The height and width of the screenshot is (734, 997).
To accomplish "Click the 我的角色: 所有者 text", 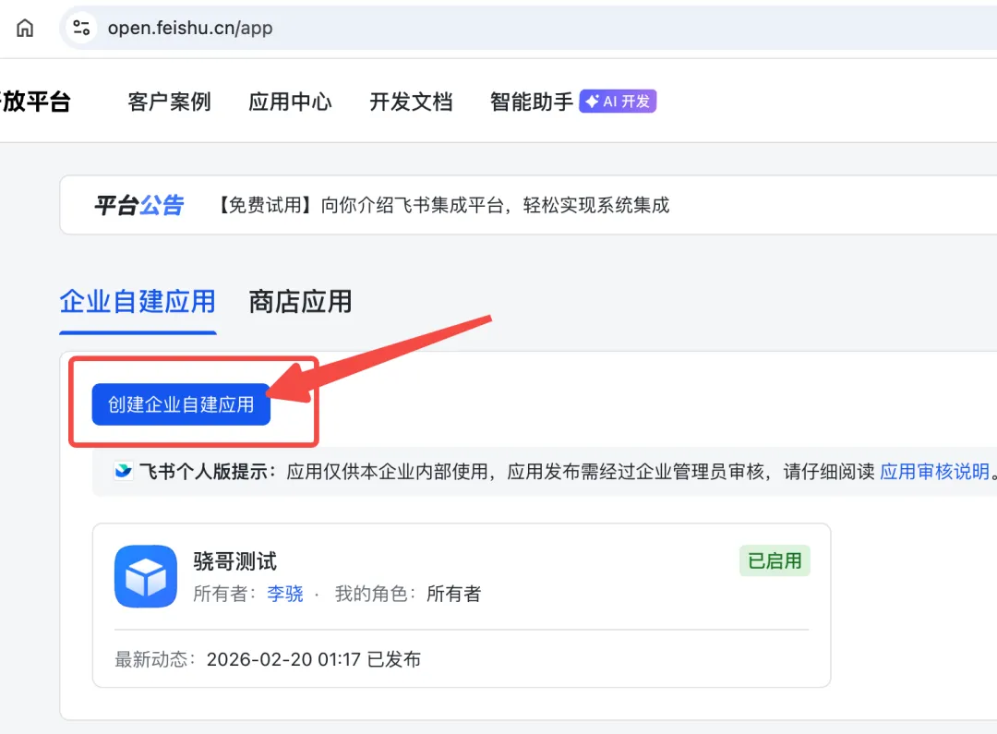I will [x=408, y=594].
